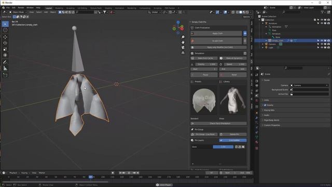Click the zoom view magnifier icon
This screenshot has height=187, width=332.
(183, 37)
